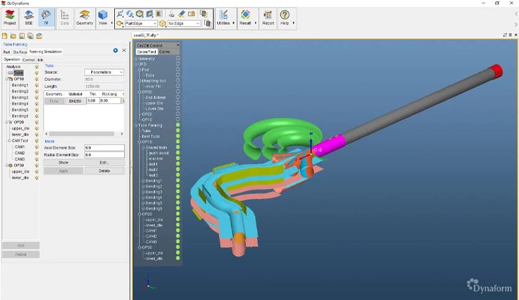This screenshot has width=519, height=300.
Task: Switch to the Control tab
Action: coord(29,60)
